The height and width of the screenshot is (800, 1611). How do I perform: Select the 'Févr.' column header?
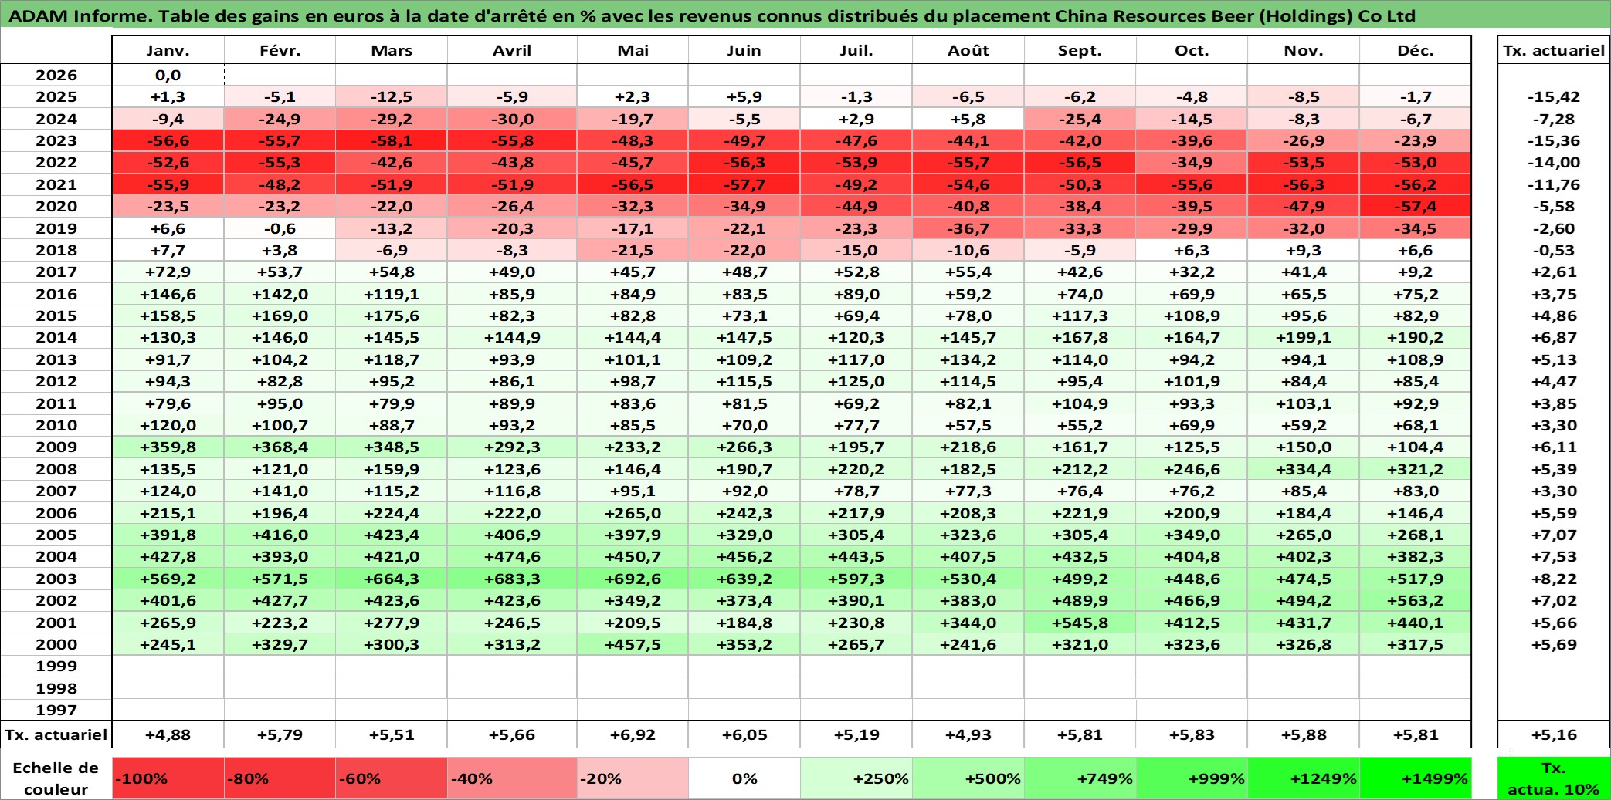point(280,50)
